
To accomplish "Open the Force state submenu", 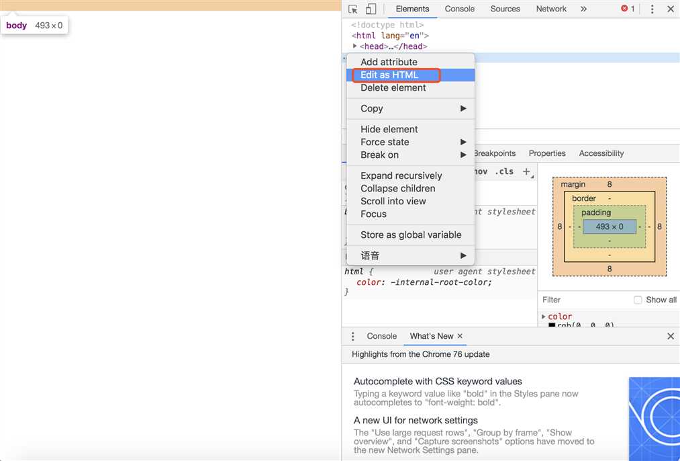I will coord(410,142).
